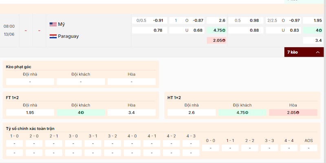Viewport: 326px width, 163px height.
Task: Click the Tỷ số chính xác toàn trận heading
Action: pyautogui.click(x=30, y=128)
